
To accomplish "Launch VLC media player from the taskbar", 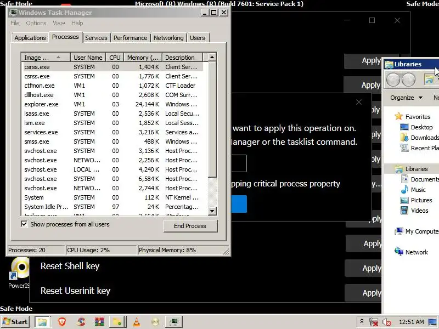I will click(137, 322).
